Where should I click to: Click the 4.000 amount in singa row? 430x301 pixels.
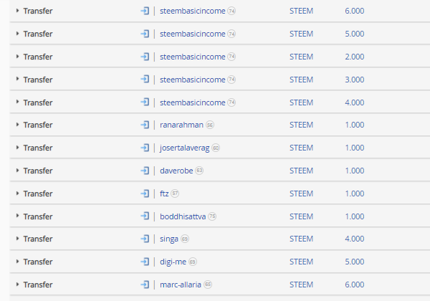[355, 239]
